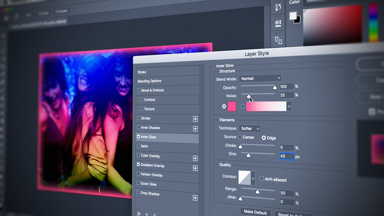Click the Make Default button
Viewport: 384px width, 216px height.
click(255, 212)
